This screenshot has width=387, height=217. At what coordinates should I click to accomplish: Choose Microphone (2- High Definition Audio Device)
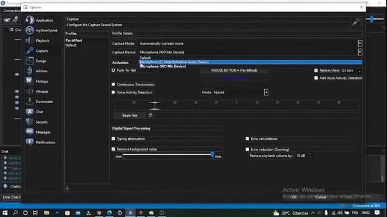pyautogui.click(x=250, y=62)
